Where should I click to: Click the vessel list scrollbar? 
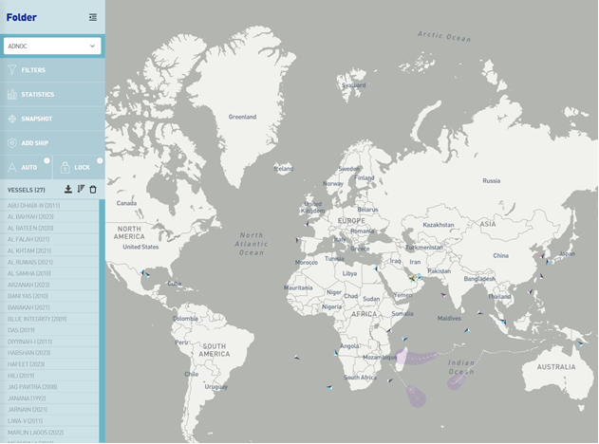tap(102, 321)
